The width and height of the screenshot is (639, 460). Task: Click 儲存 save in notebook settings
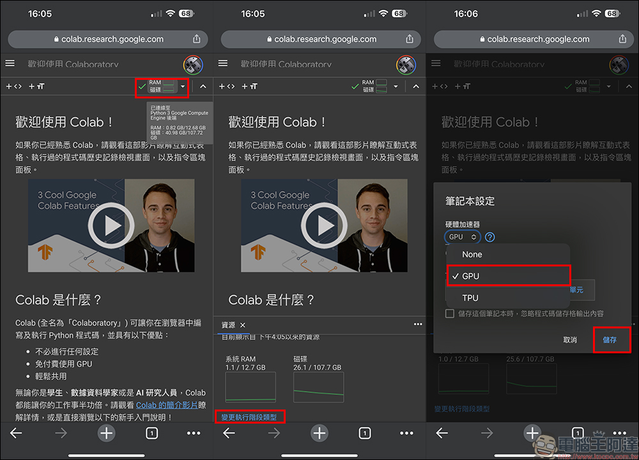tap(610, 340)
